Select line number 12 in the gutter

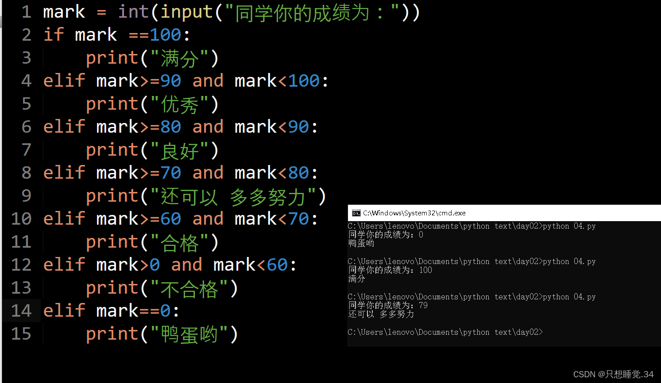coord(21,265)
